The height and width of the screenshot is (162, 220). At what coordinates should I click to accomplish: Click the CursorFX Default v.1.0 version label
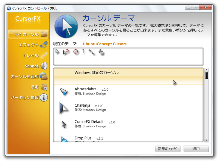click(x=112, y=122)
